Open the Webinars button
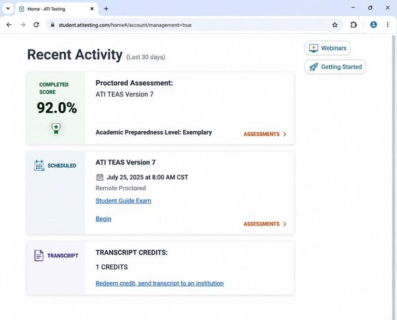Viewport: 397px width, 320px height. coord(328,48)
